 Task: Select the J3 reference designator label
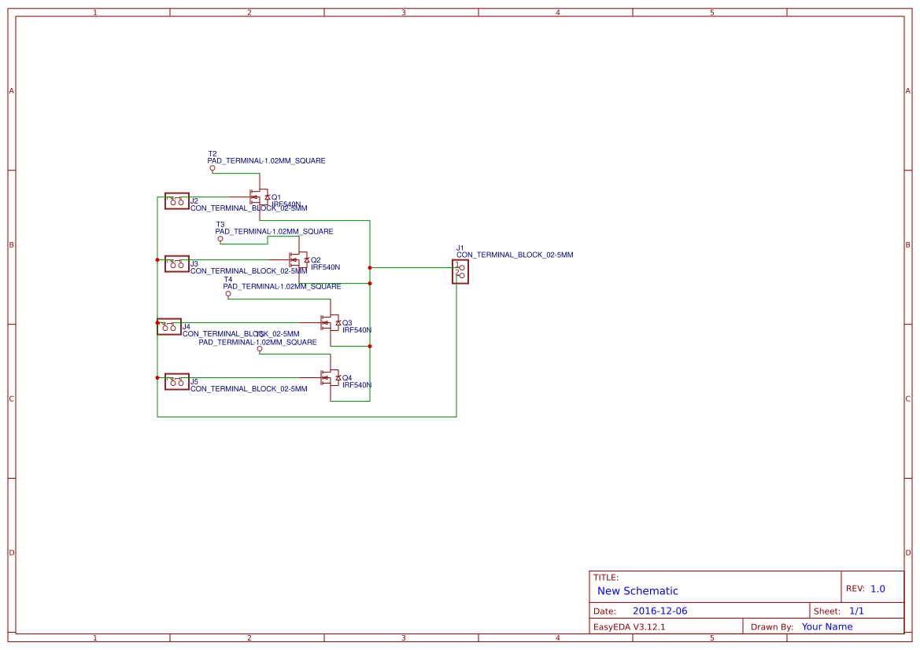tap(194, 262)
